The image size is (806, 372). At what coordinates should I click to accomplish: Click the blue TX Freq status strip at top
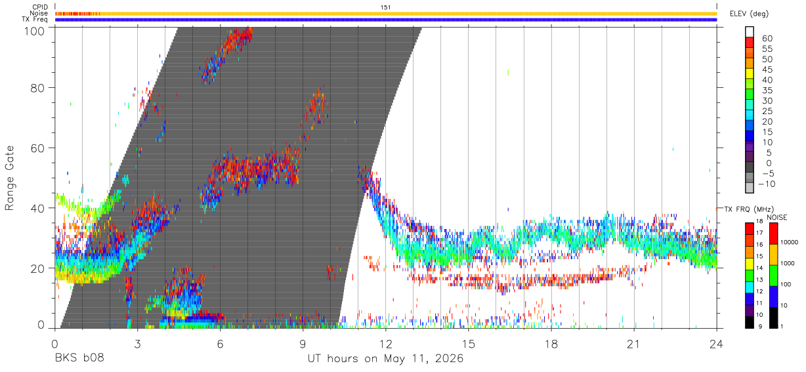[x=386, y=20]
